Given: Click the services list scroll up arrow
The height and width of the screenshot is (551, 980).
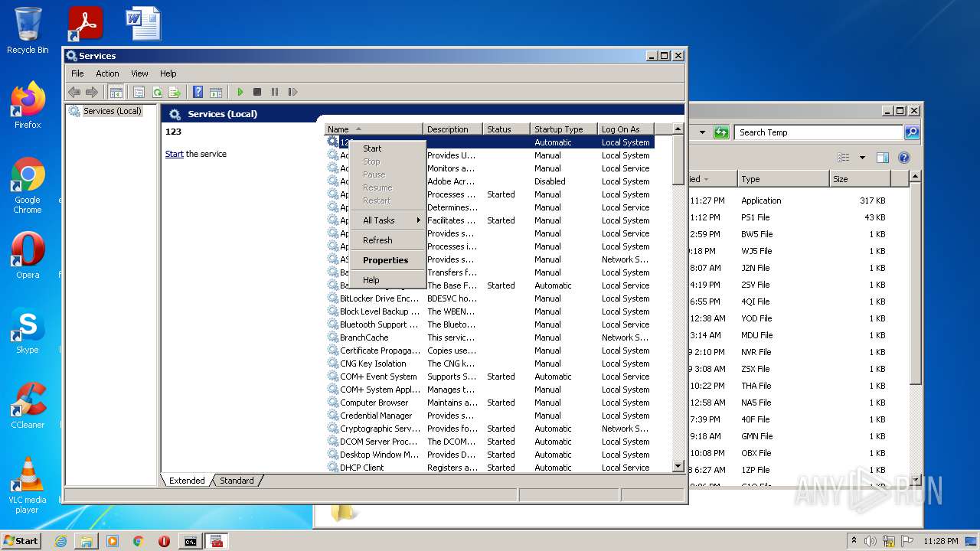Looking at the screenshot, I should [x=678, y=129].
